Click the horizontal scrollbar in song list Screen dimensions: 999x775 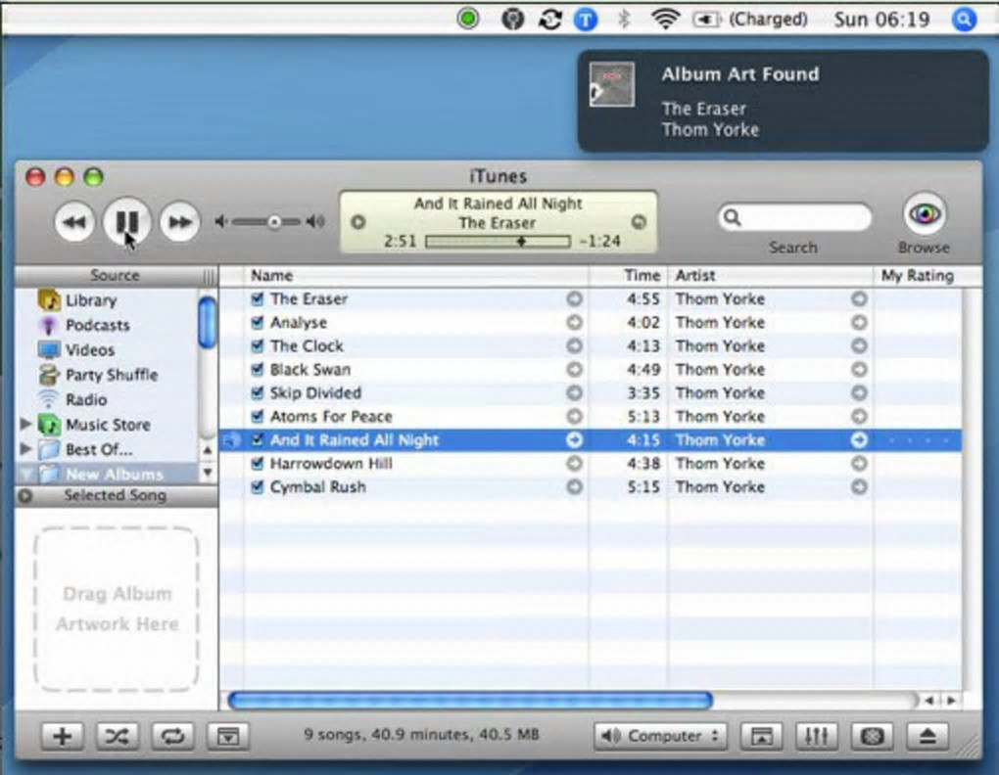point(470,701)
